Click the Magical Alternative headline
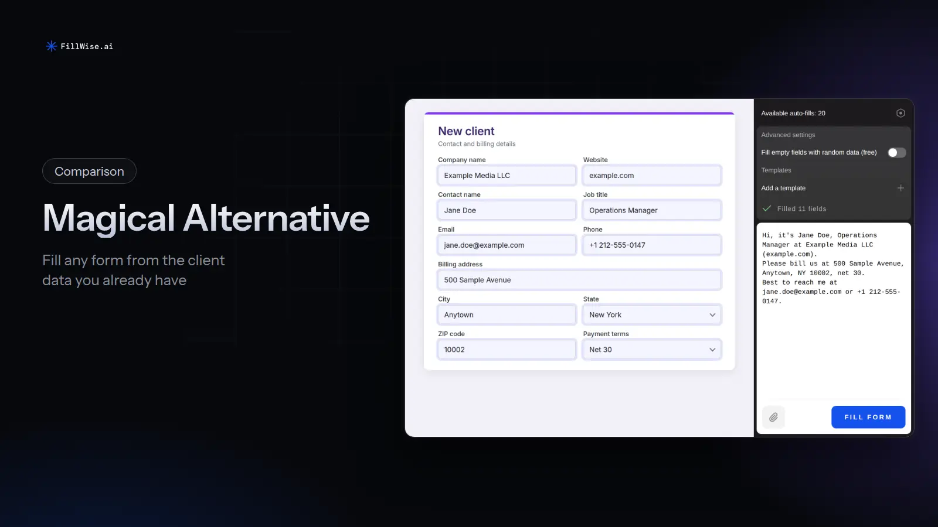 [x=206, y=218]
